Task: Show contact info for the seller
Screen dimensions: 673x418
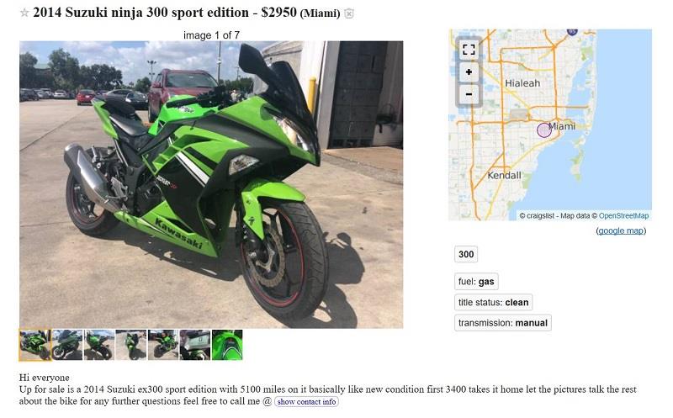Action: click(306, 402)
